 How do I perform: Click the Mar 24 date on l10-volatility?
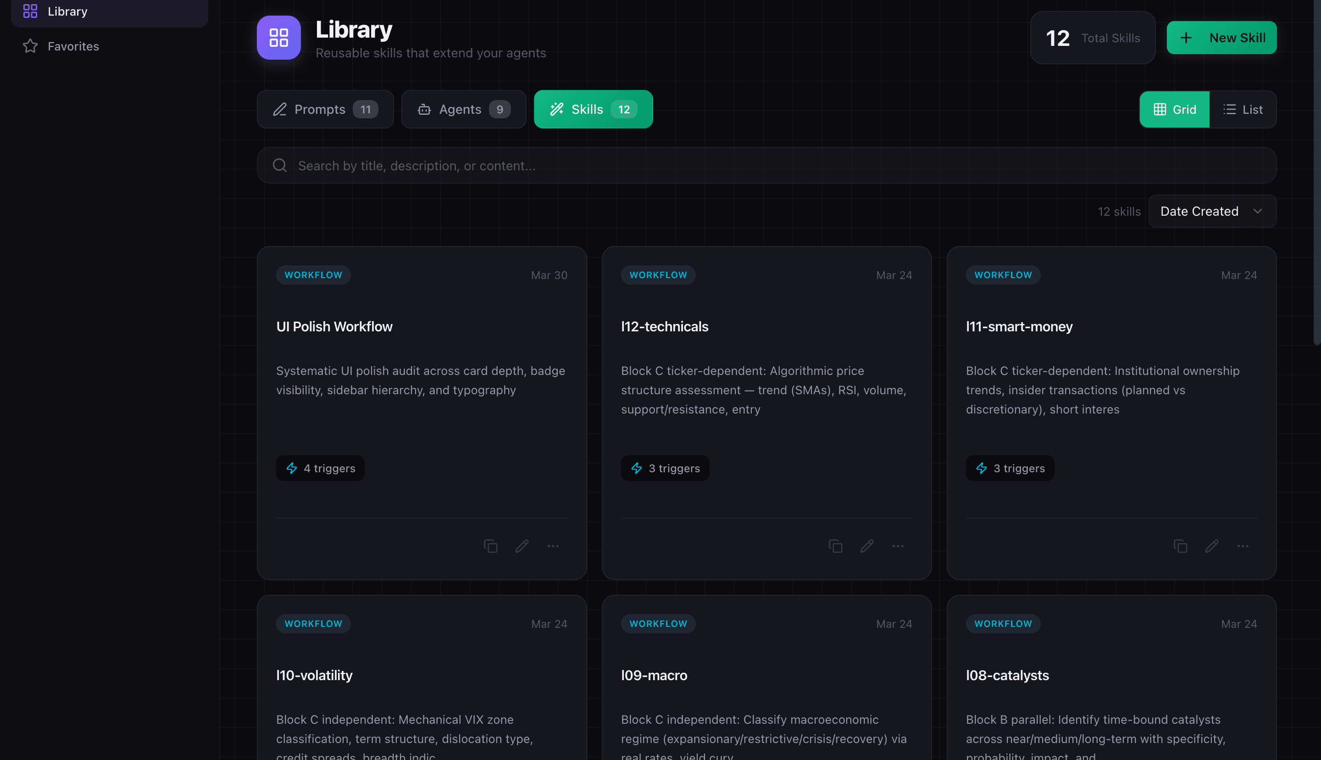point(549,624)
